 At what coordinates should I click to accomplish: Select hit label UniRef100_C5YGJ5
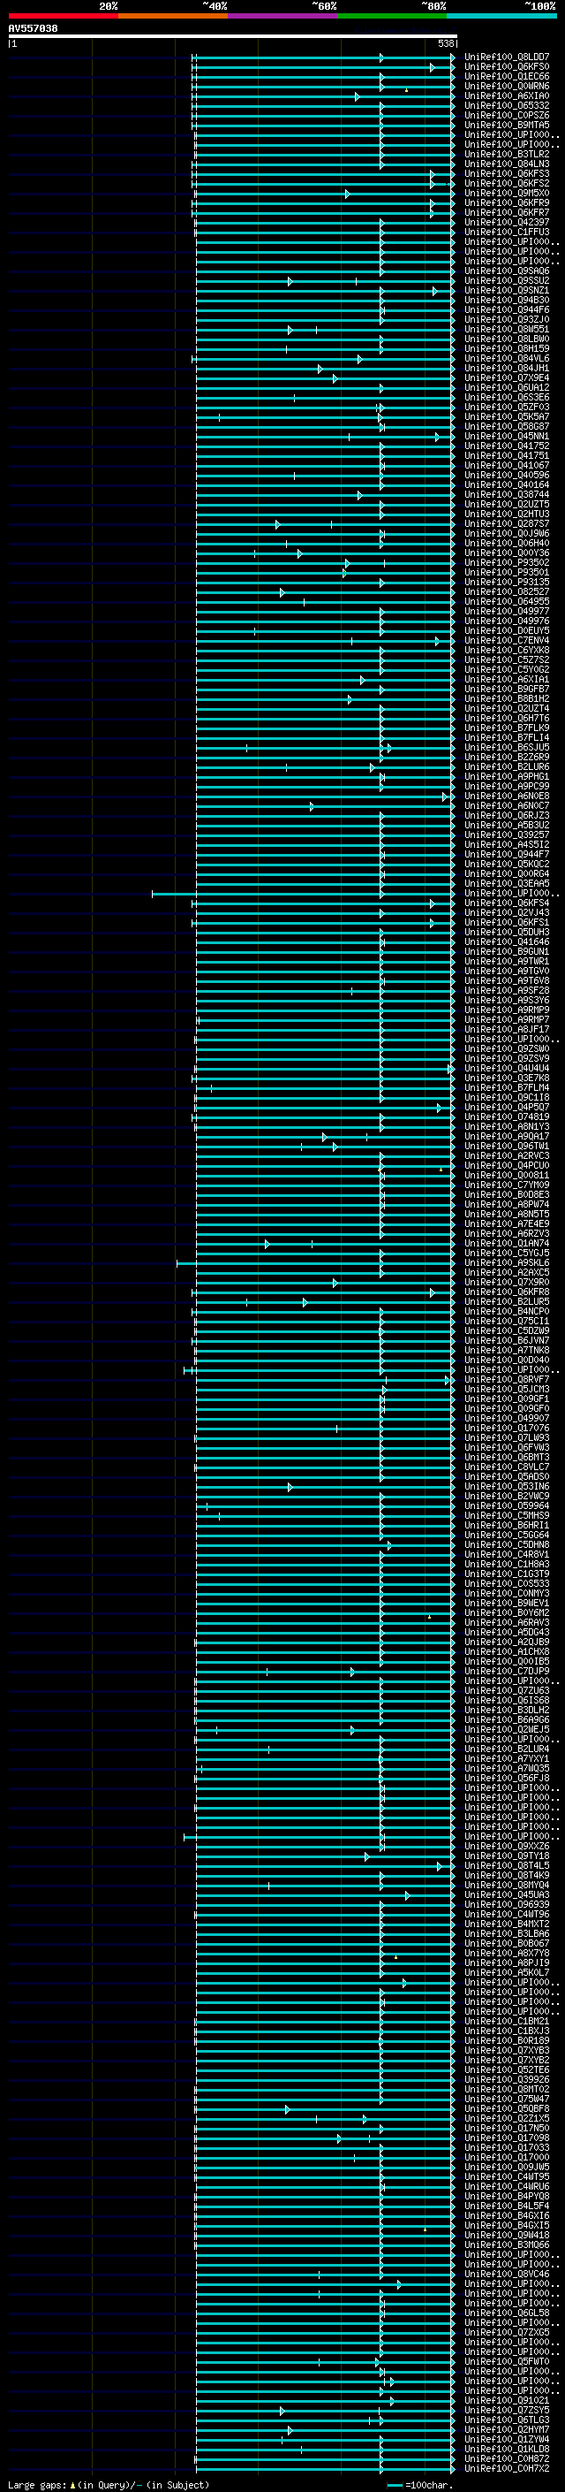507,1253
